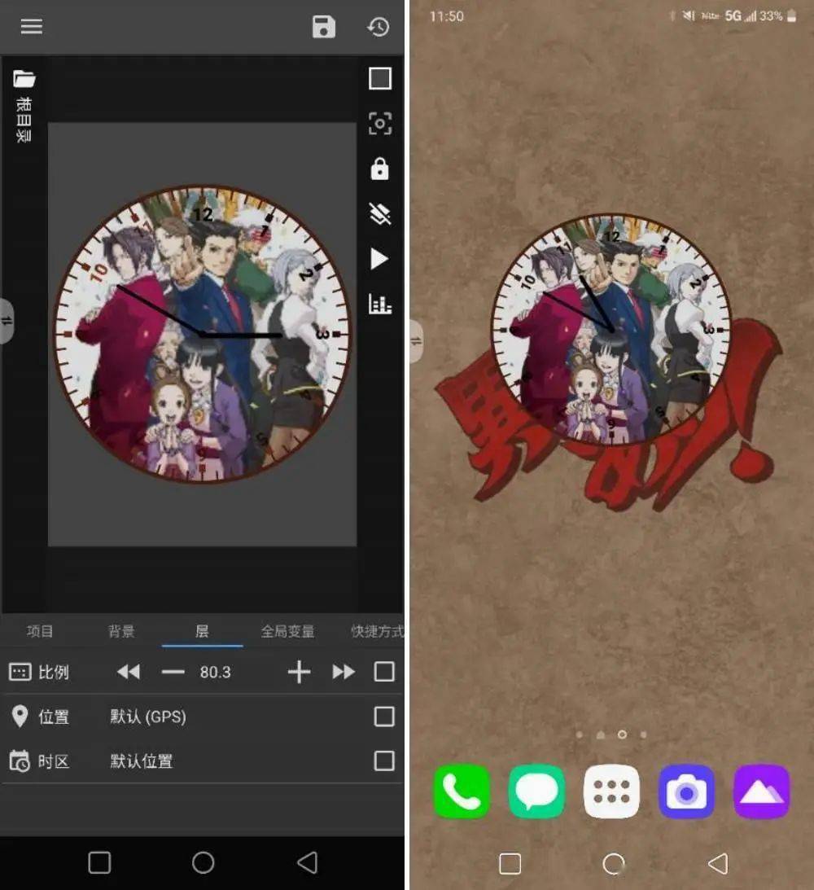Play the widget animation preview
The image size is (814, 890).
click(x=378, y=260)
